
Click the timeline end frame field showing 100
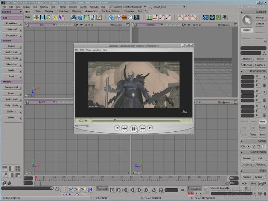[x=234, y=178]
